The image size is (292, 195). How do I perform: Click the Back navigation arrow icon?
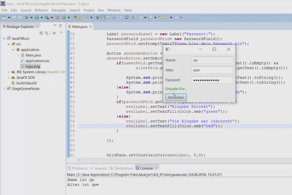(166, 18)
